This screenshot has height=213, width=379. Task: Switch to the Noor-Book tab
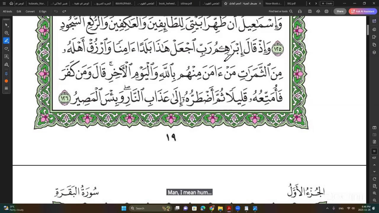click(273, 4)
